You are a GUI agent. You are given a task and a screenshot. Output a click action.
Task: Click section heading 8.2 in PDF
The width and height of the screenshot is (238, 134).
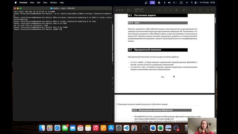[x=158, y=50]
